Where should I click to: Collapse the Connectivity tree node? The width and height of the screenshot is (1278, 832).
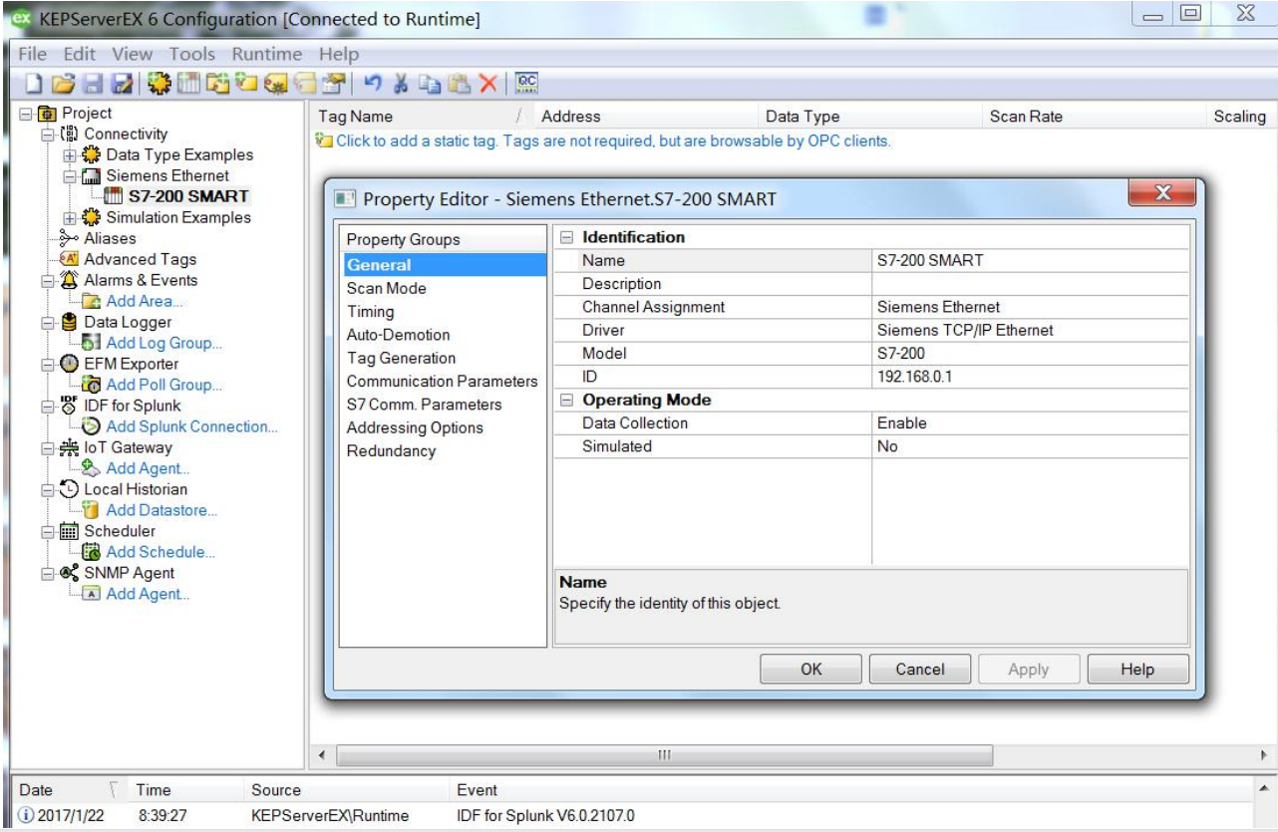point(48,134)
